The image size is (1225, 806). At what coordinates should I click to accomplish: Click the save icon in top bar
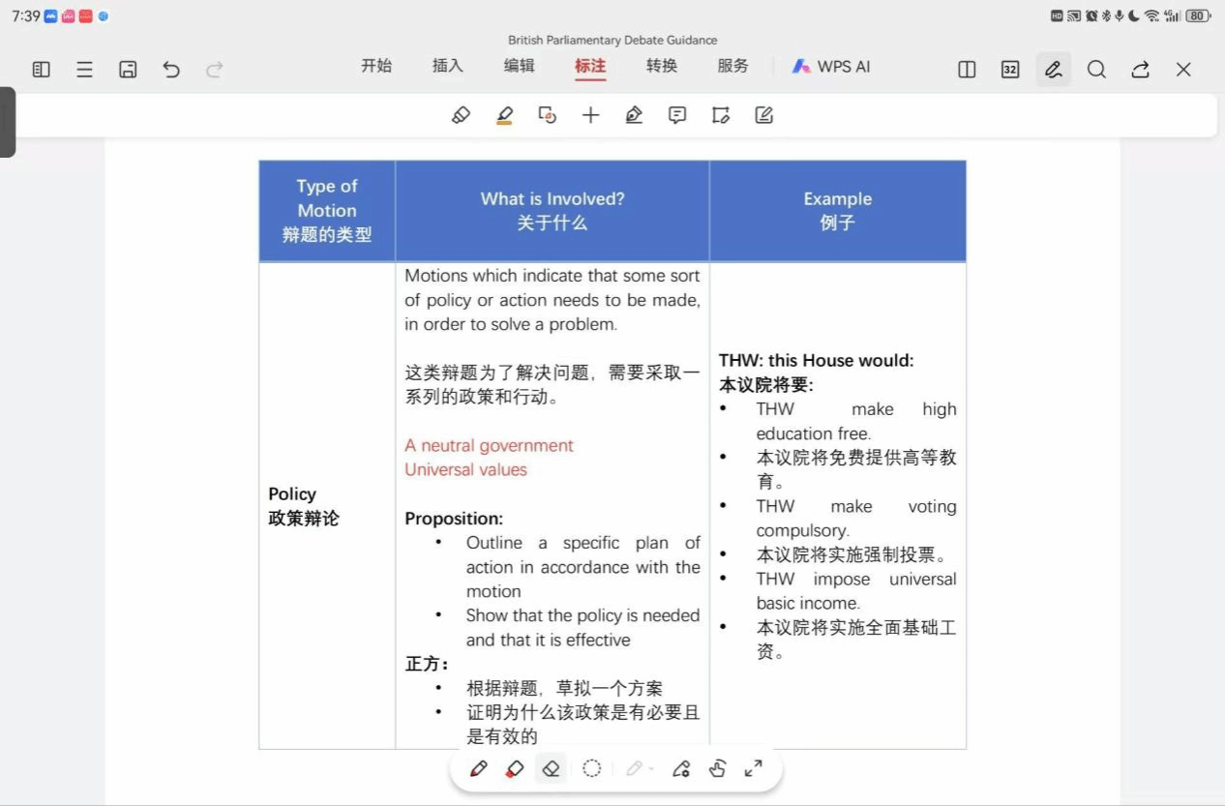pos(128,70)
